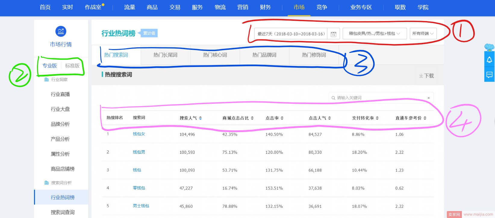Click the 市场行情 sidebar title

[61, 44]
